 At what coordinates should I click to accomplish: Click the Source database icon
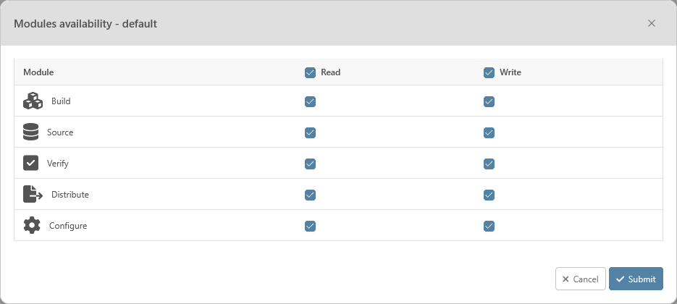[x=31, y=132]
